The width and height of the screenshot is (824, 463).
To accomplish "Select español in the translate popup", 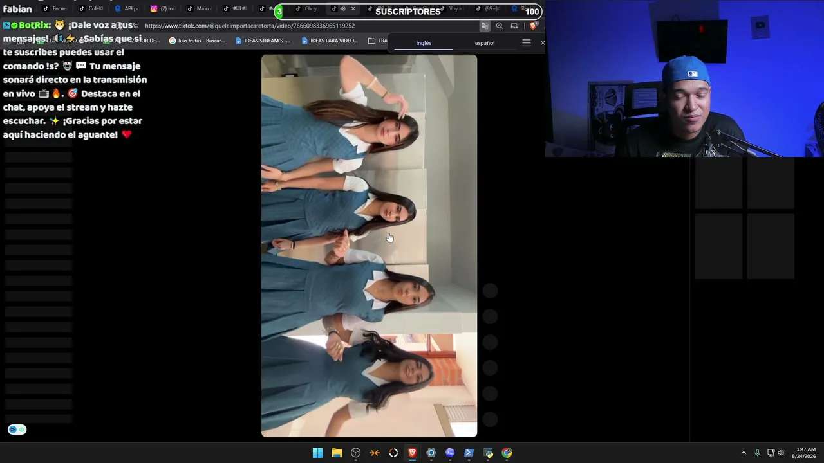I will pos(485,43).
